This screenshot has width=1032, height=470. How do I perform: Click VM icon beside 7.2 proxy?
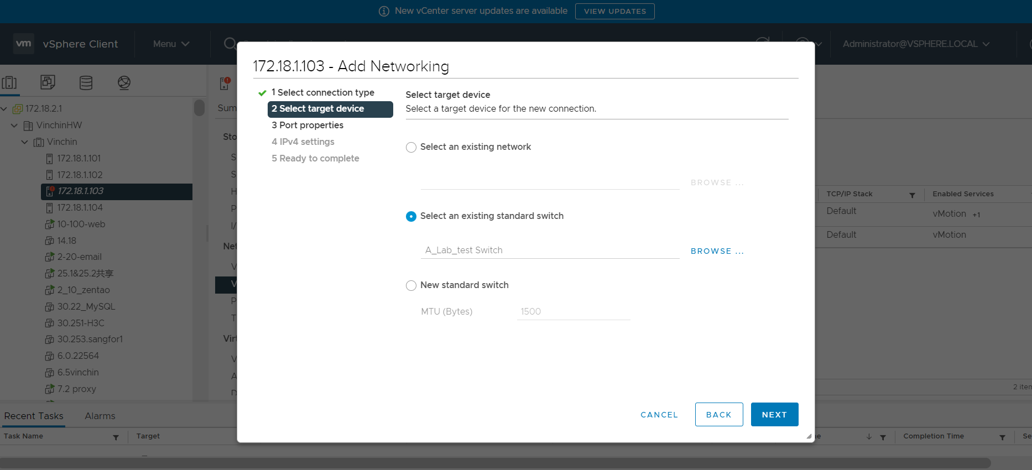50,389
